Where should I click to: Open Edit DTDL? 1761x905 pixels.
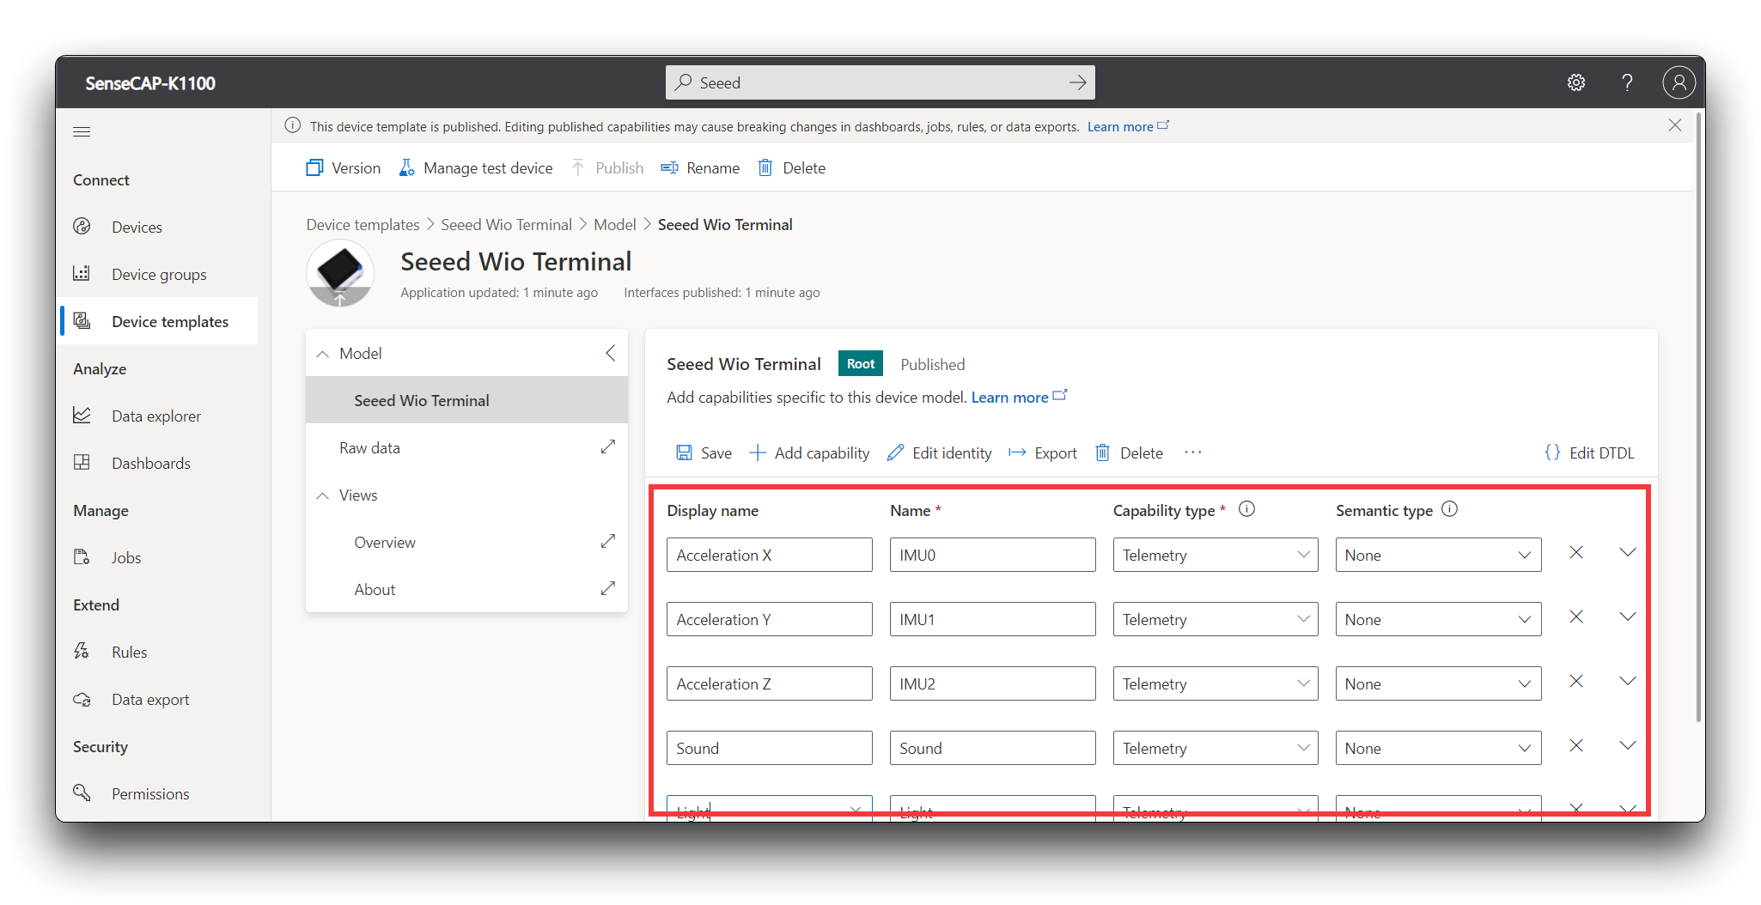[1589, 452]
